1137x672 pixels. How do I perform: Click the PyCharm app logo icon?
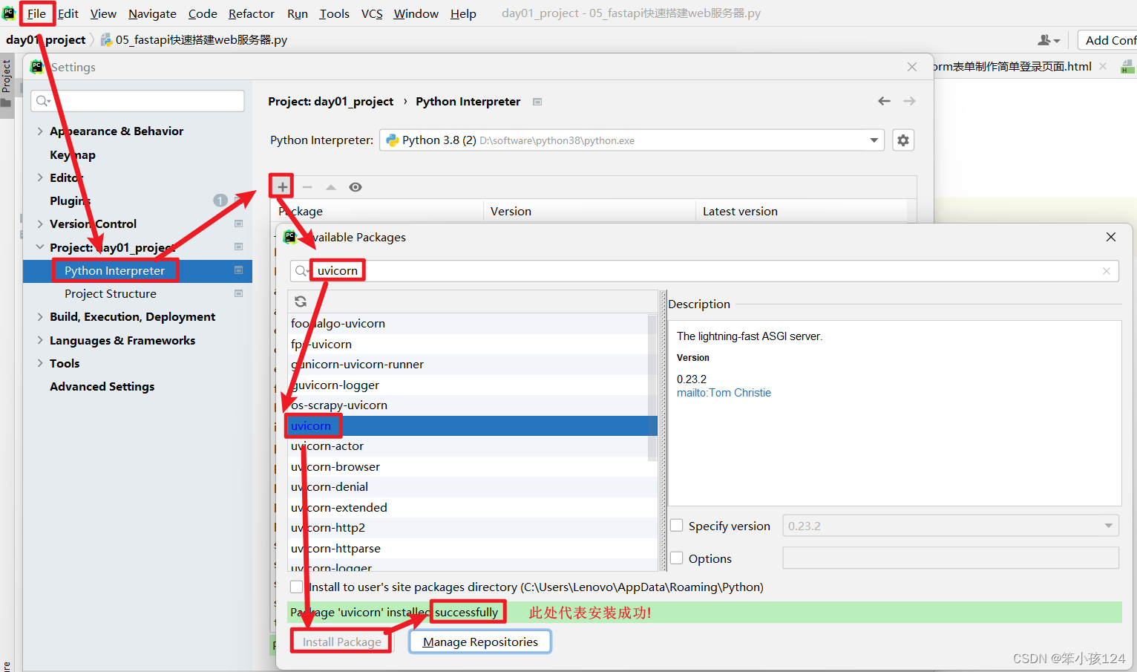[9, 13]
